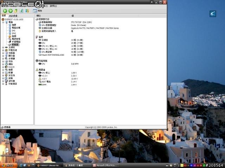Open the 工具(T) tools menu
This screenshot has height=168, width=225.
pos(45,6)
